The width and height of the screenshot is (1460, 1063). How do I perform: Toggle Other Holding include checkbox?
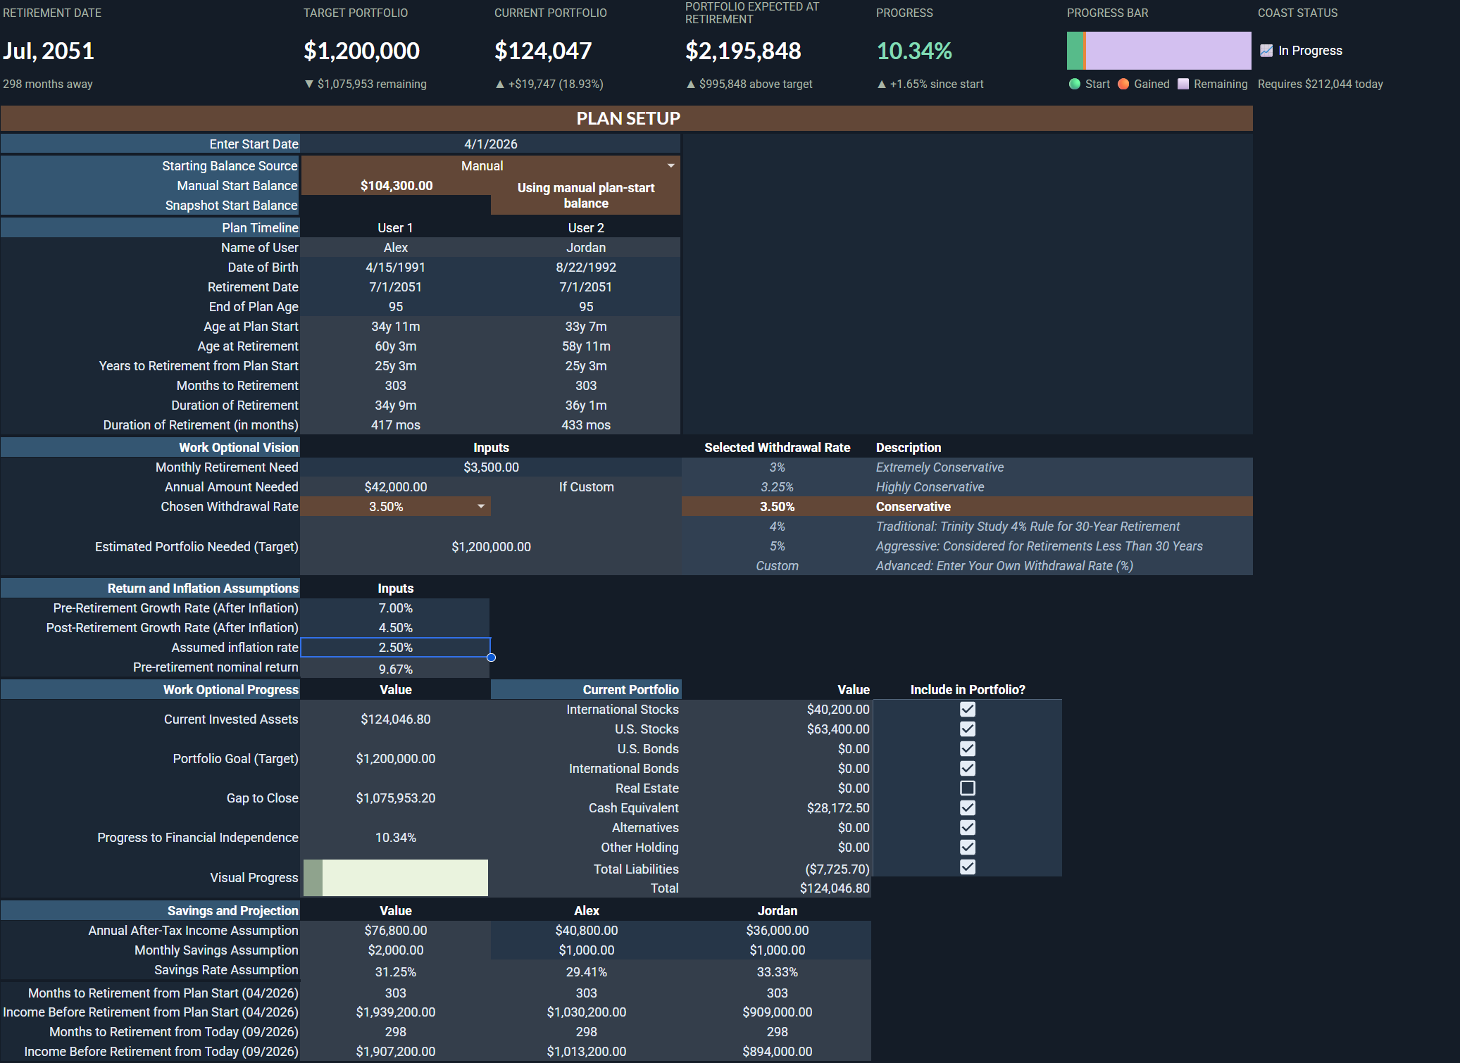[968, 847]
